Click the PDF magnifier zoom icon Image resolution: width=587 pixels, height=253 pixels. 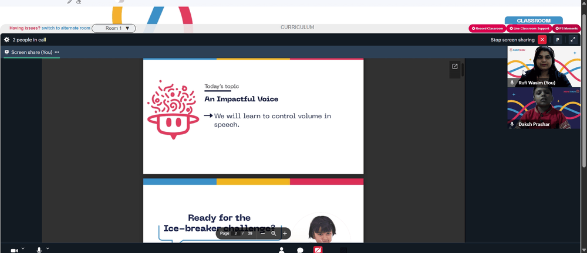coord(274,233)
